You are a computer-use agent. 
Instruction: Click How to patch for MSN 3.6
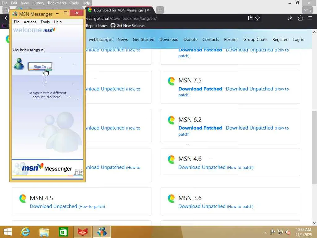pos(240,206)
